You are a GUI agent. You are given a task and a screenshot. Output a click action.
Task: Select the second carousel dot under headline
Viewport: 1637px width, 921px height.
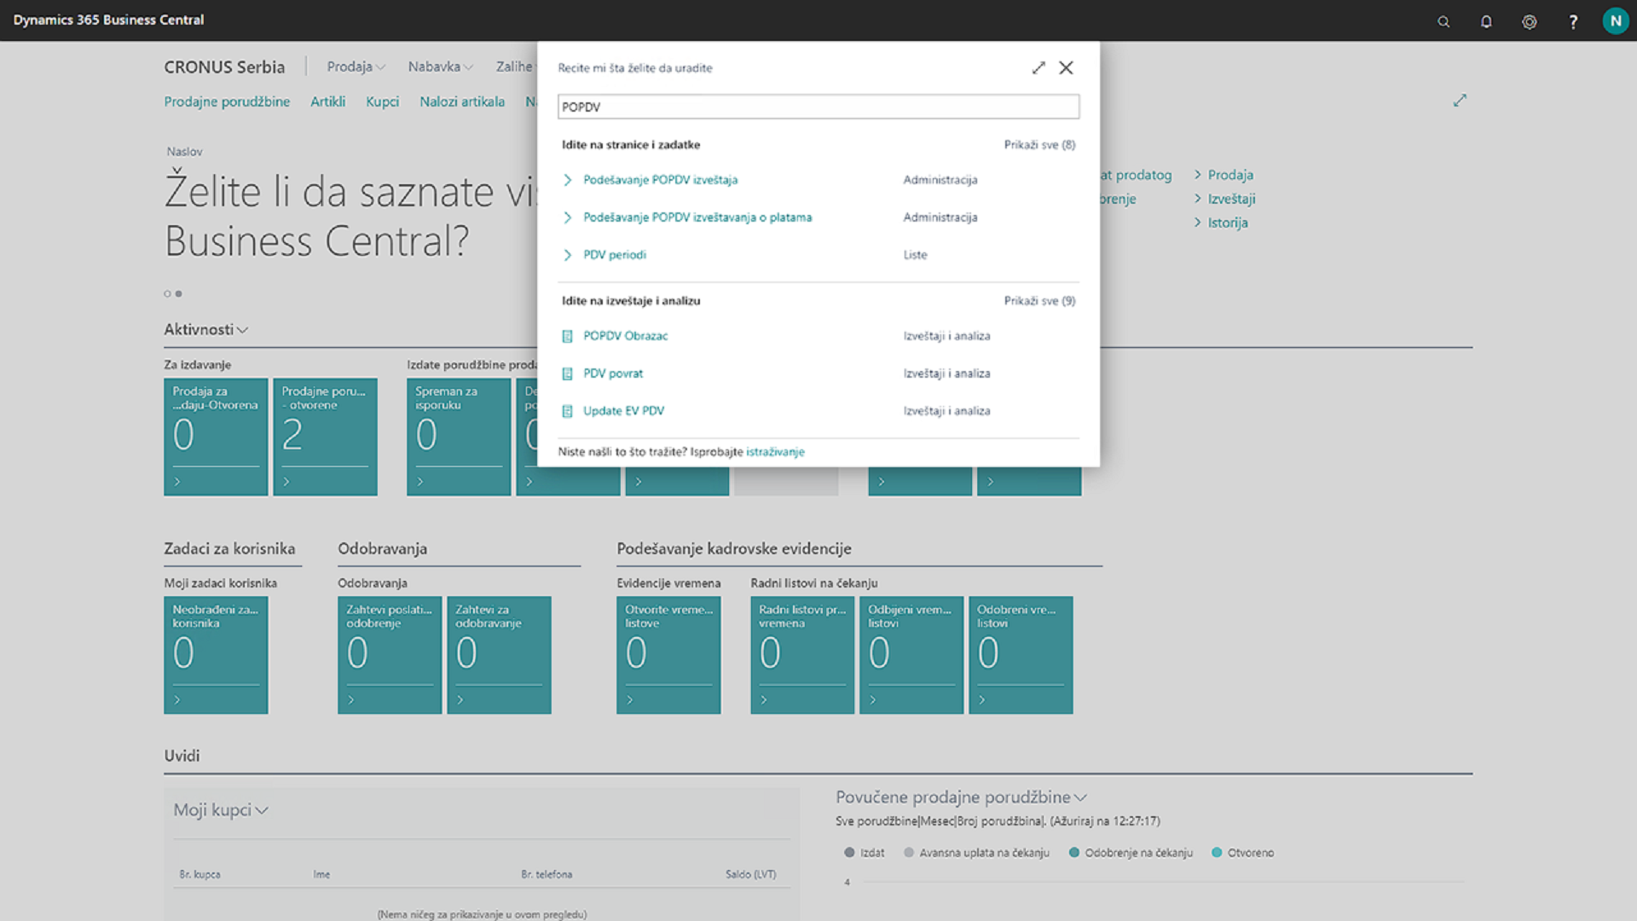click(178, 293)
